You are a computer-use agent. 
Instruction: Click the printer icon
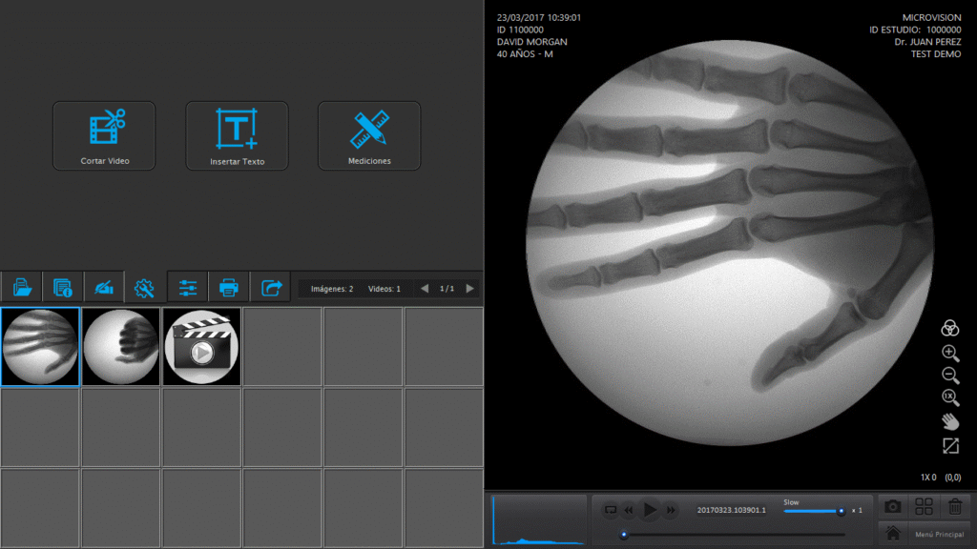click(x=229, y=287)
